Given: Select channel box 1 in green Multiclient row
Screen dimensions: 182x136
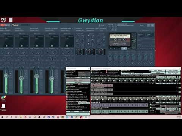Looking at the screenshot, I should point(93,111).
